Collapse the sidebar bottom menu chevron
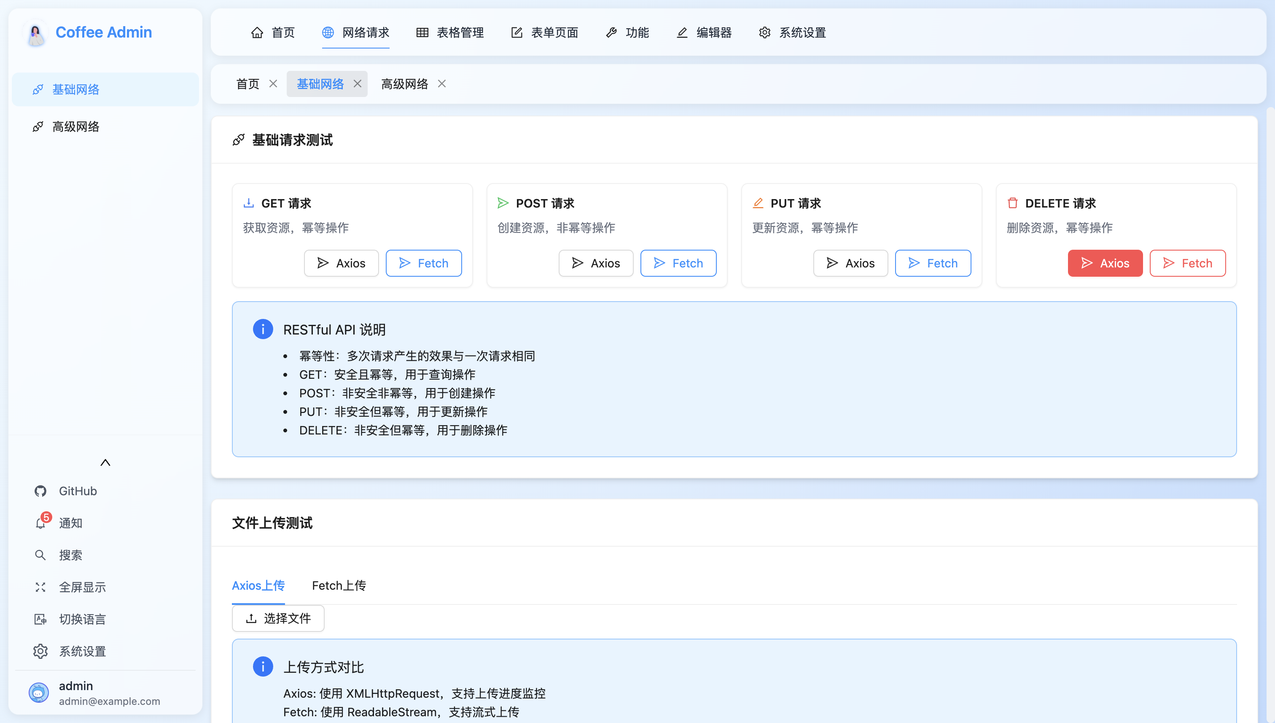The width and height of the screenshot is (1275, 723). point(105,462)
